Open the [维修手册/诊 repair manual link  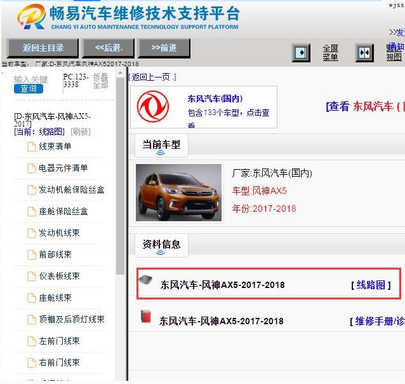tap(377, 322)
